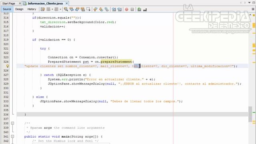Click 'ultima_modificacion' in SQL string
This screenshot has height=144, width=256.
pos(209,66)
